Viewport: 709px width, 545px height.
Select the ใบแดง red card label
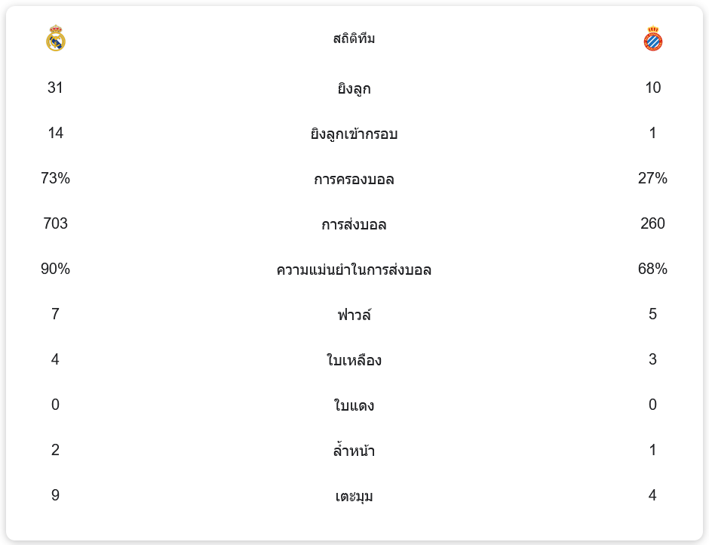click(x=354, y=405)
